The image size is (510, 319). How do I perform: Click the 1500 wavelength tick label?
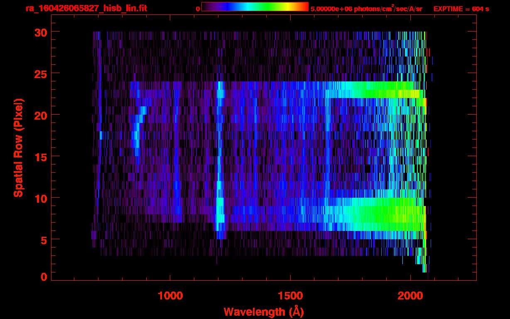(x=290, y=296)
